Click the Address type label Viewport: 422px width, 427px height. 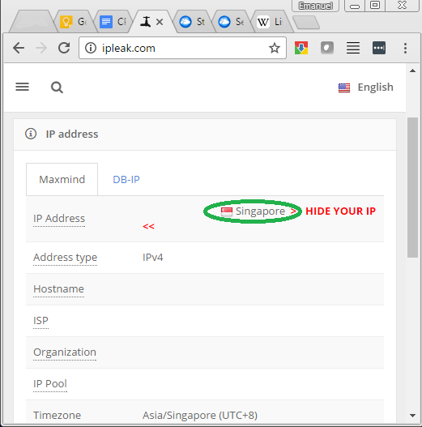(x=65, y=258)
